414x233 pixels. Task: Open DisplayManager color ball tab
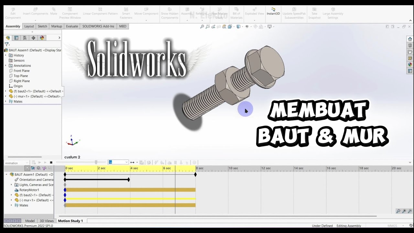tap(42, 38)
